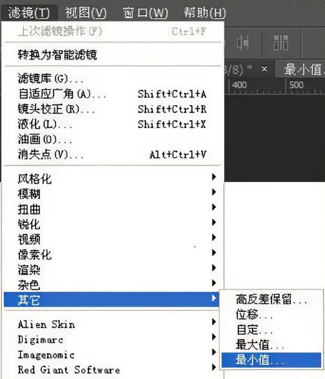The image size is (325, 379).
Task: Open the 窗口 menu
Action: click(145, 12)
